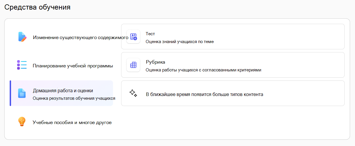355x146 pixels.
Task: Click the blue document icon for homework and grades
Action: tap(22, 93)
